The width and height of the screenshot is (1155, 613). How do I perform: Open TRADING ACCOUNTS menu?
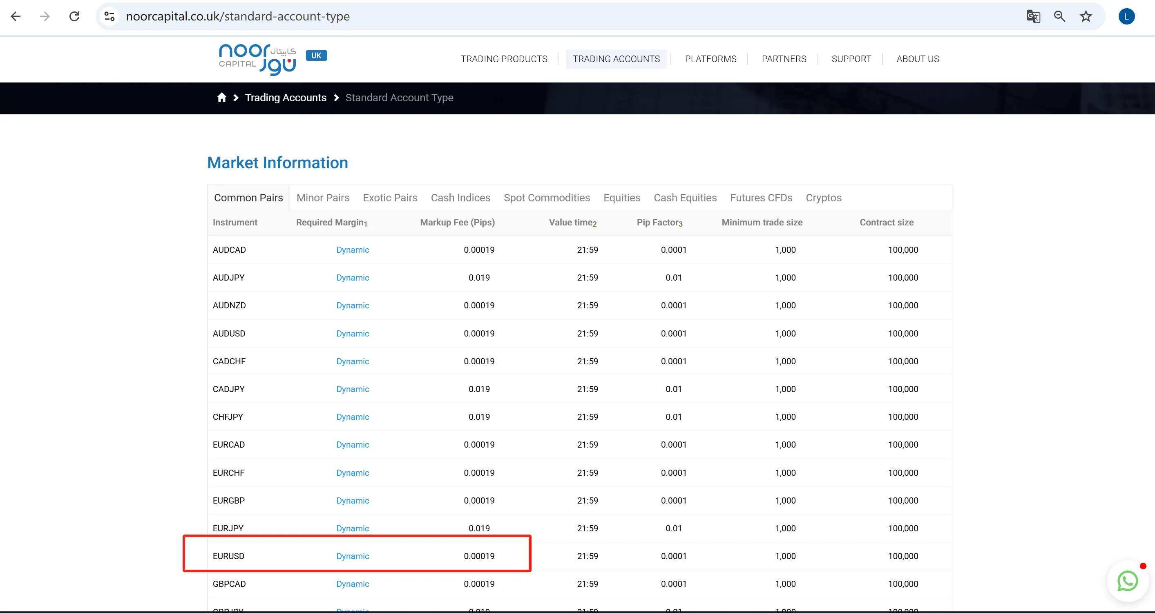(x=616, y=59)
